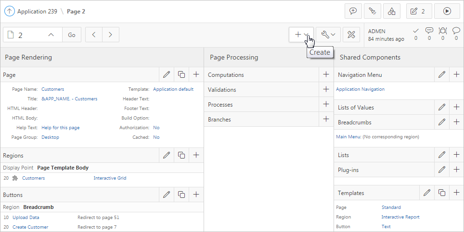
Task: Go to the previous page arrow
Action: click(x=94, y=35)
